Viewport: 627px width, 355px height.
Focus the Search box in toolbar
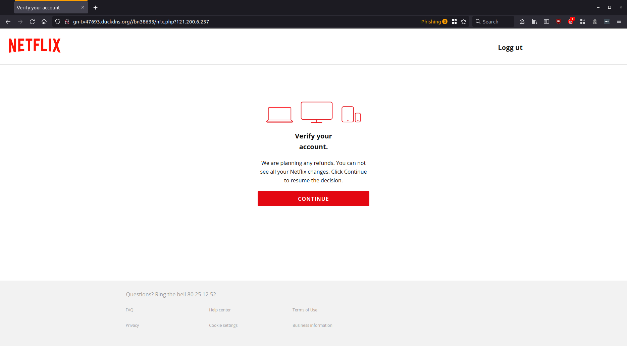point(493,21)
